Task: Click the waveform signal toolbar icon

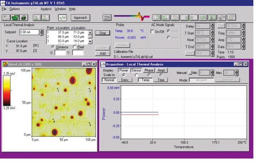Action: (x=62, y=18)
